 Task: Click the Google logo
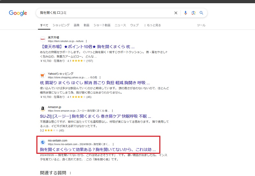[x=18, y=13]
